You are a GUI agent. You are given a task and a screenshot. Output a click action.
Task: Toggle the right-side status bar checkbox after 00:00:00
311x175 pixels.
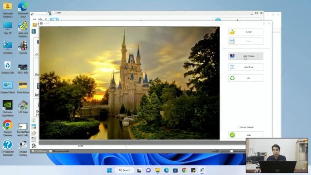(231, 151)
